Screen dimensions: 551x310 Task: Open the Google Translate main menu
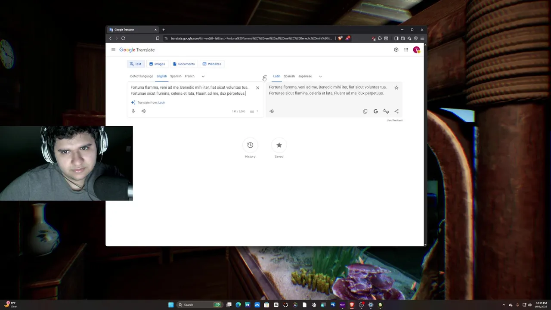click(113, 50)
